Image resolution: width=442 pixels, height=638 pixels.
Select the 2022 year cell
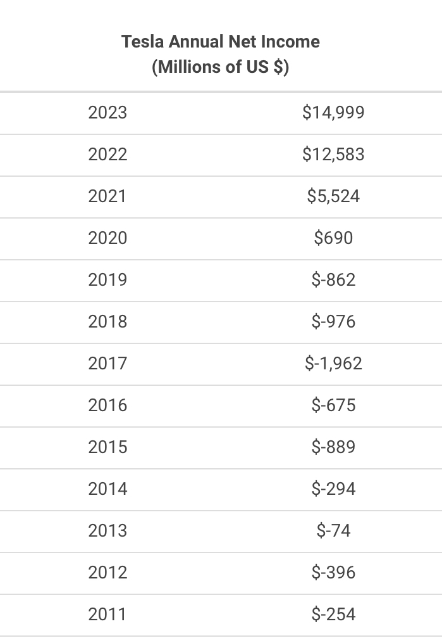107,155
